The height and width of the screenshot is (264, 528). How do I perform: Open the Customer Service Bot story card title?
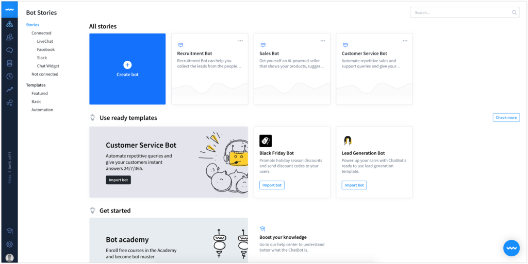tap(365, 54)
